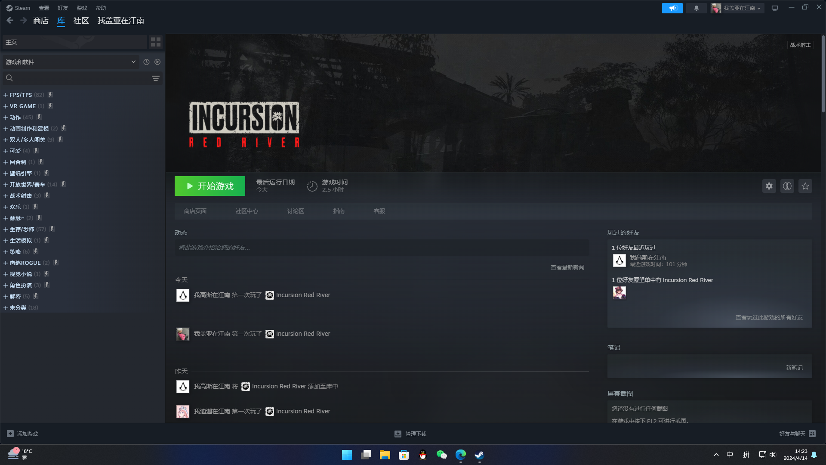Create a 新笔记 note
Screen dimensions: 826x465
(794, 368)
